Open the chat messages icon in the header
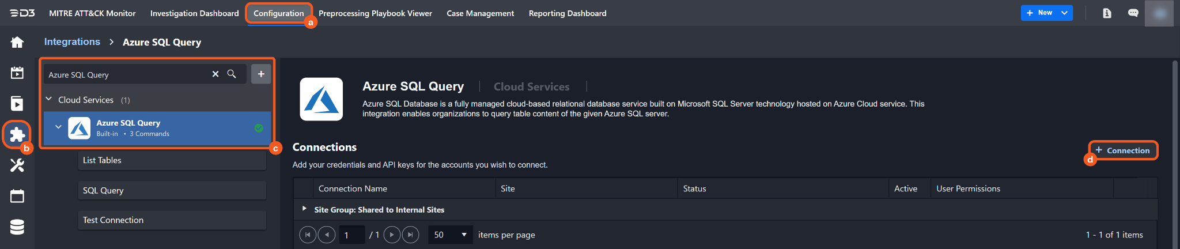This screenshot has height=249, width=1180. (1133, 13)
